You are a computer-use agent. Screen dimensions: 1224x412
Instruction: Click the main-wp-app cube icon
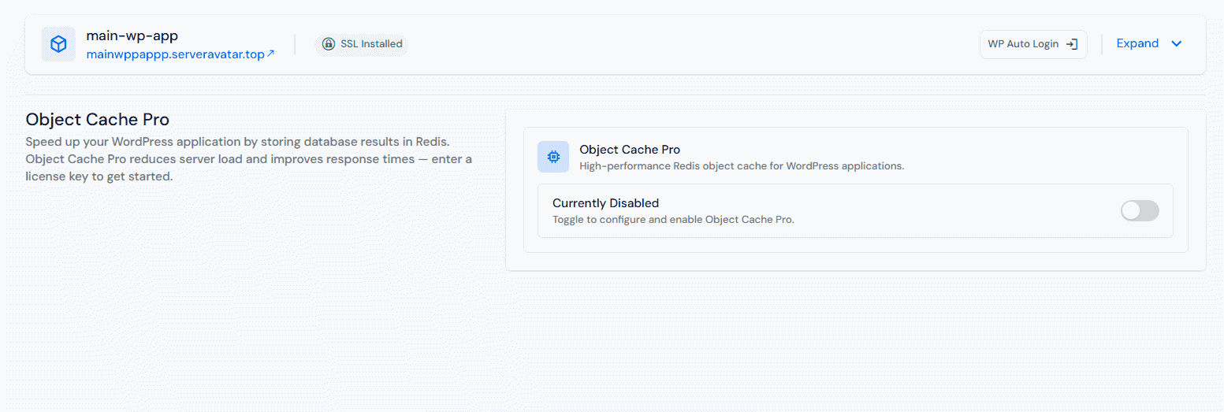point(58,44)
